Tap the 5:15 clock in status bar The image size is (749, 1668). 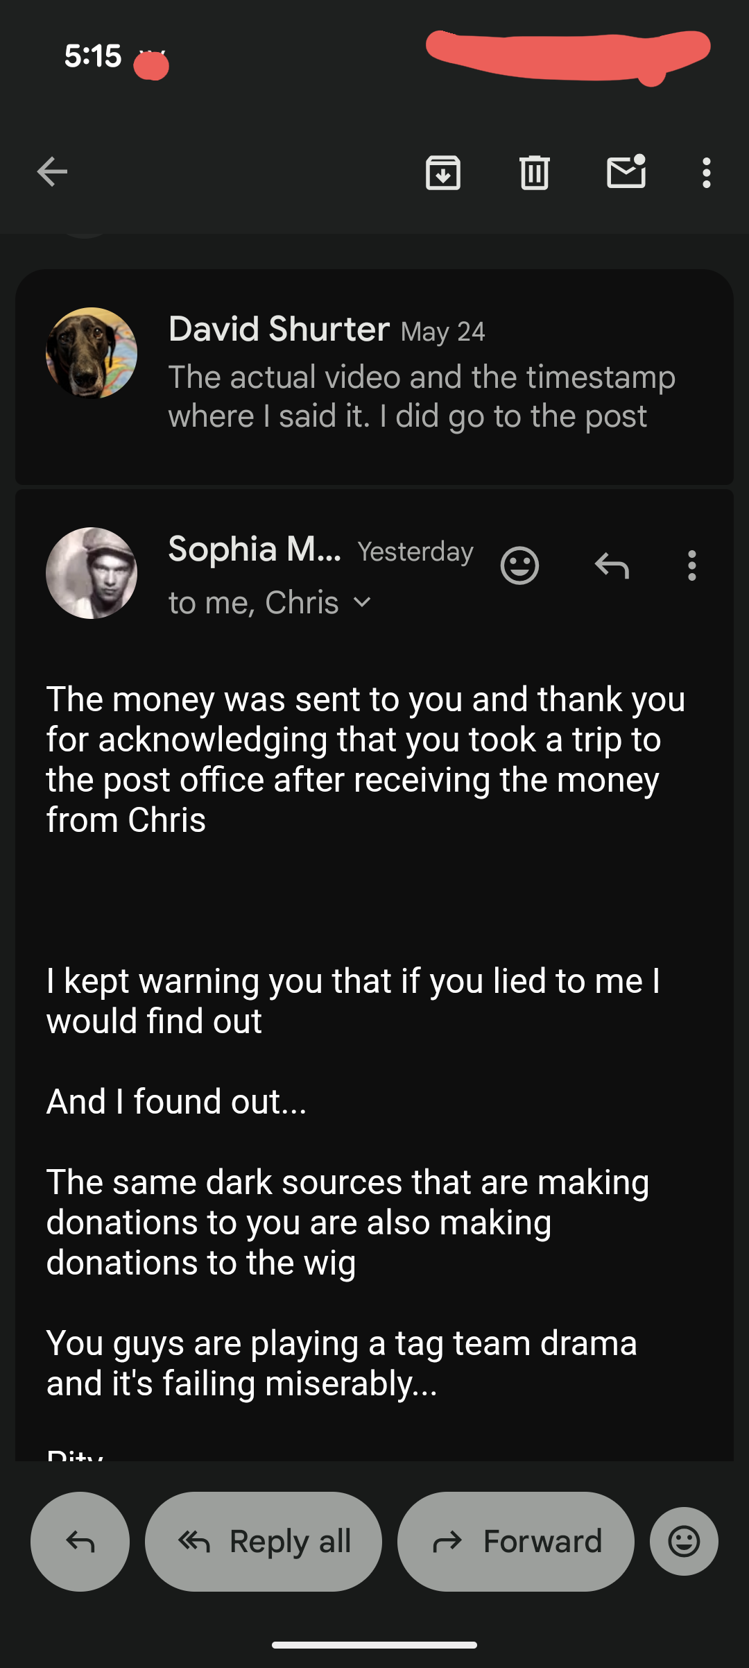(93, 56)
